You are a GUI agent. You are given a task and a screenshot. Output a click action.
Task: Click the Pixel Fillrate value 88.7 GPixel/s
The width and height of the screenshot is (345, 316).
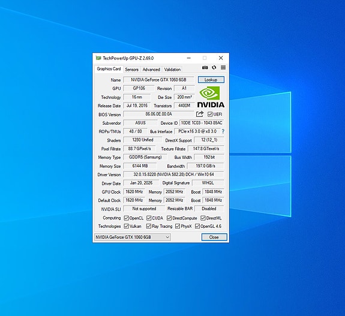pos(139,149)
